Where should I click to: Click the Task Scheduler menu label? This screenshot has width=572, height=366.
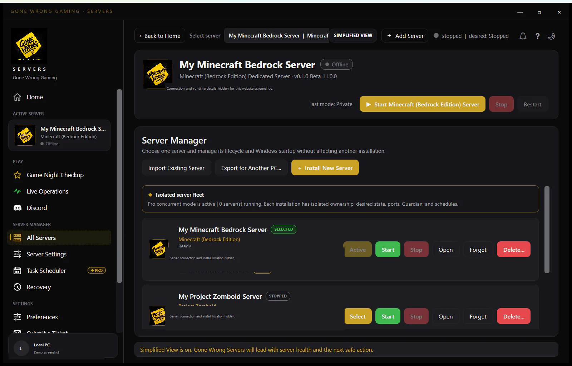point(46,271)
